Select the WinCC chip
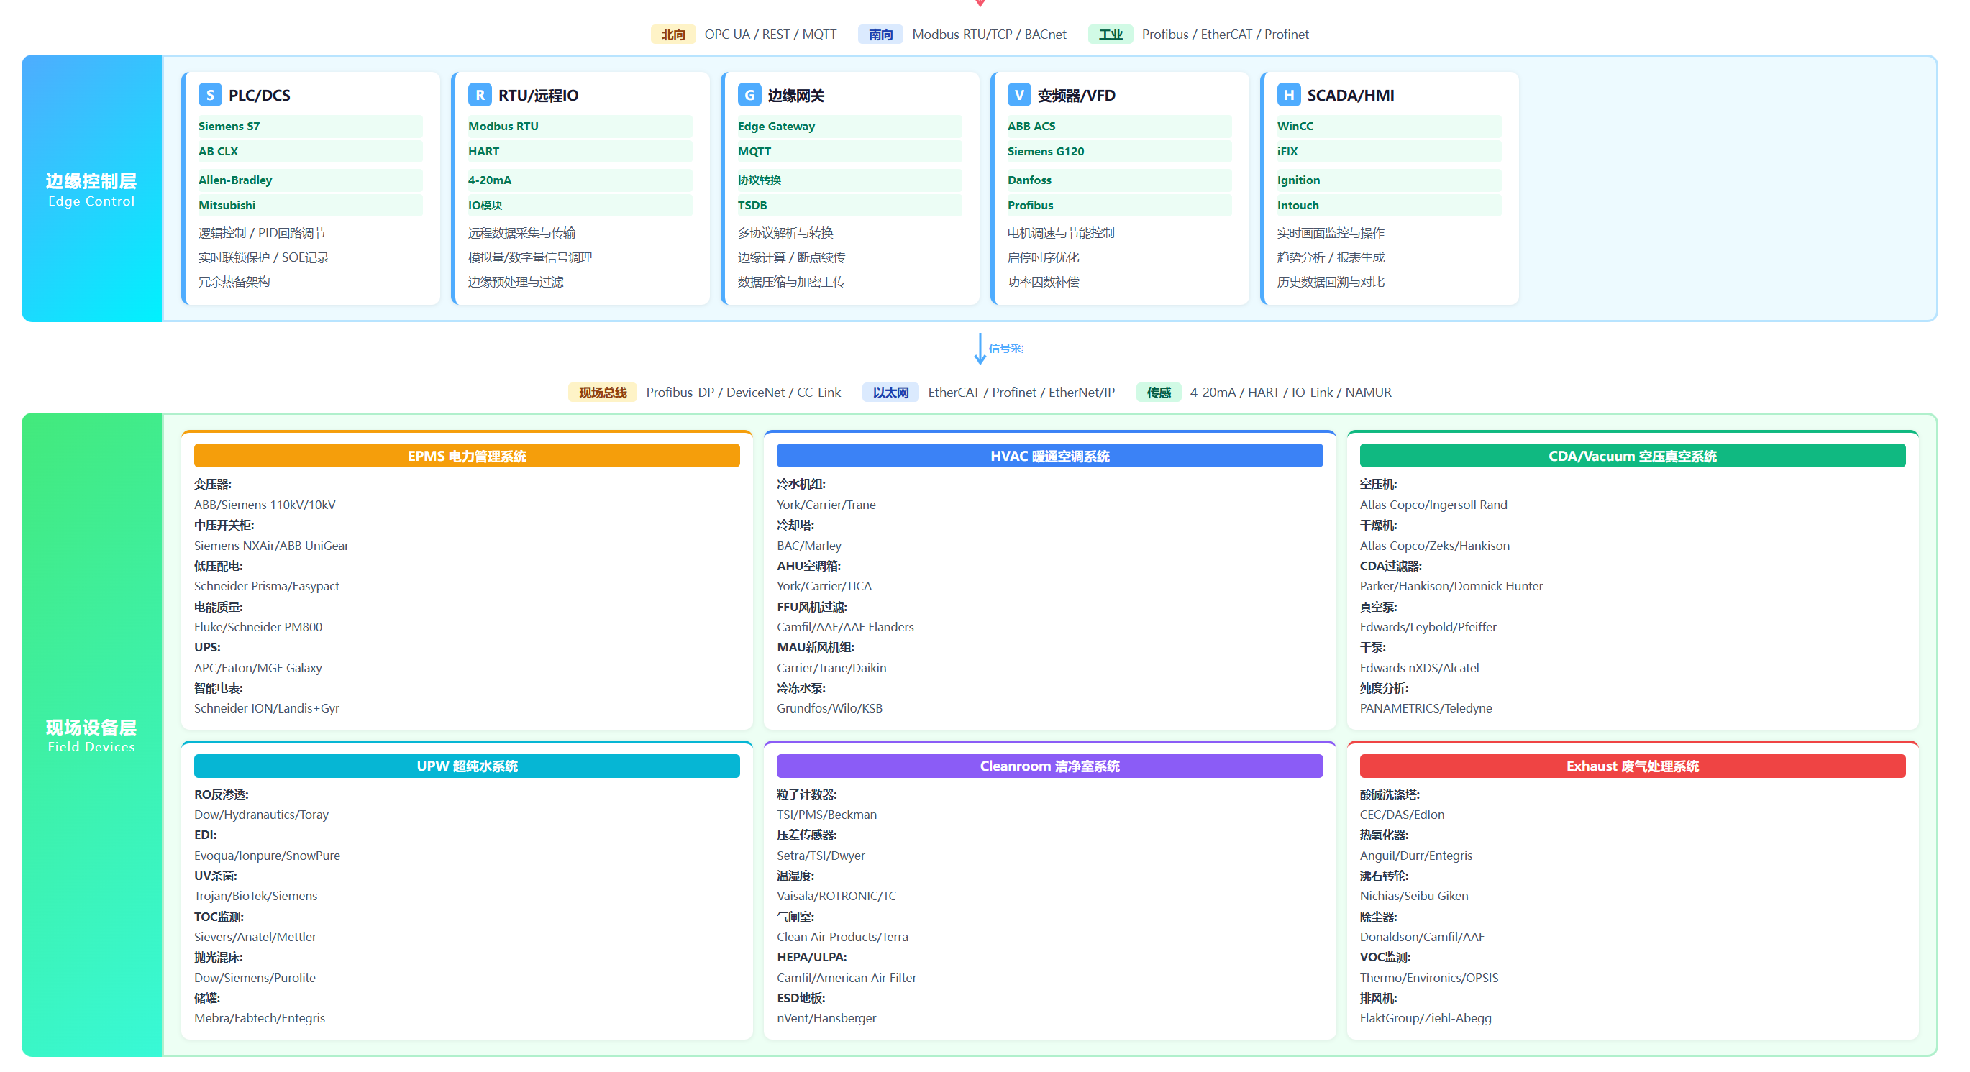The height and width of the screenshot is (1072, 1970). coord(1389,126)
